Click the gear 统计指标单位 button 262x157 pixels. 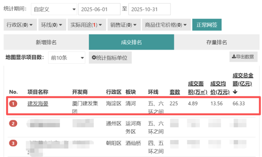tap(109, 58)
